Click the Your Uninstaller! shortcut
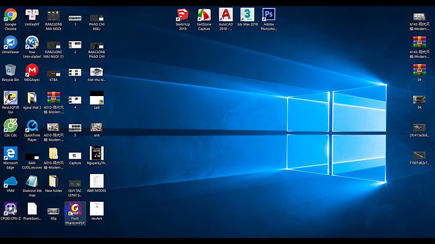Screen dimensions: 435x244 (32, 42)
